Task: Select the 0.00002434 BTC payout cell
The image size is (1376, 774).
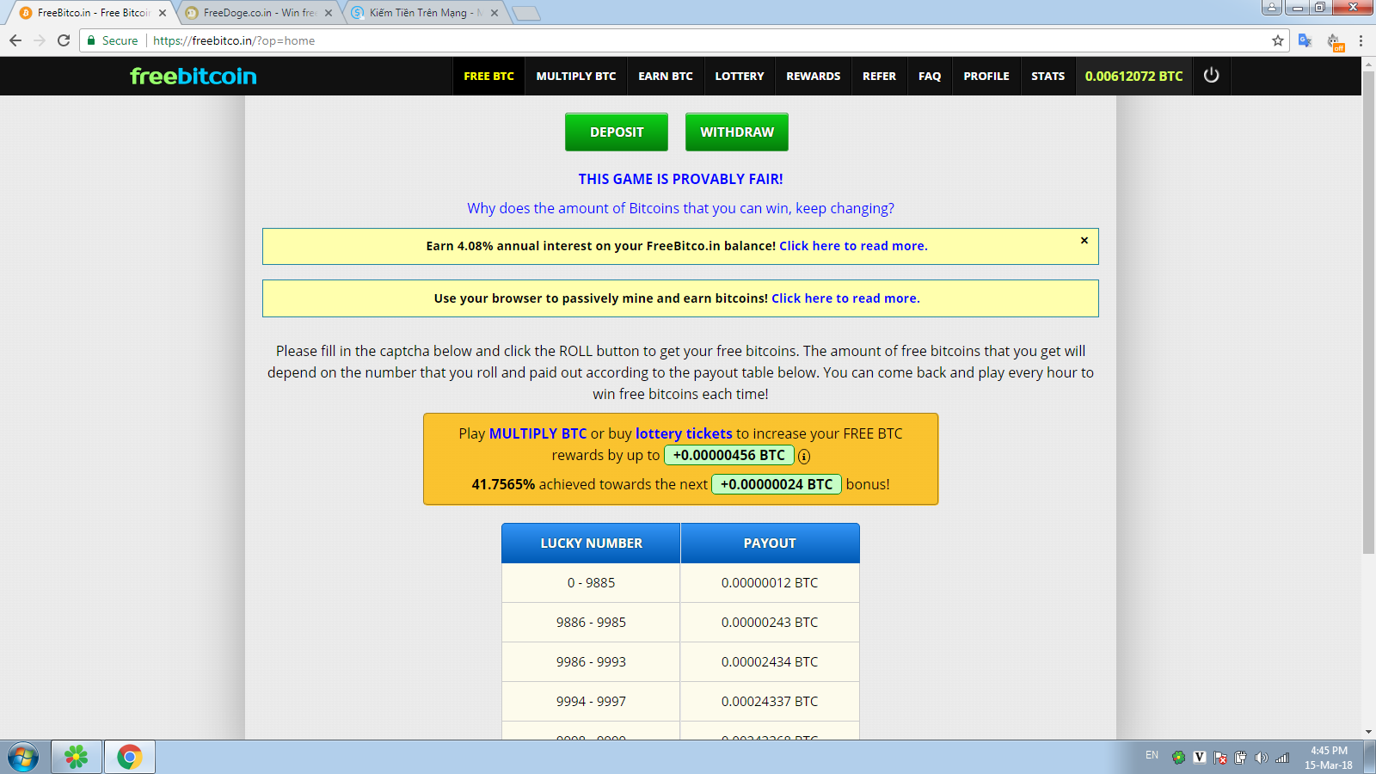Action: (x=770, y=662)
